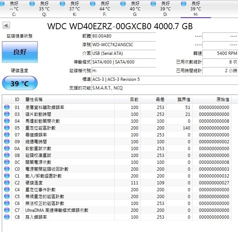The image size is (238, 232).
Task: Click the 原始值 column header
Action: (212, 100)
